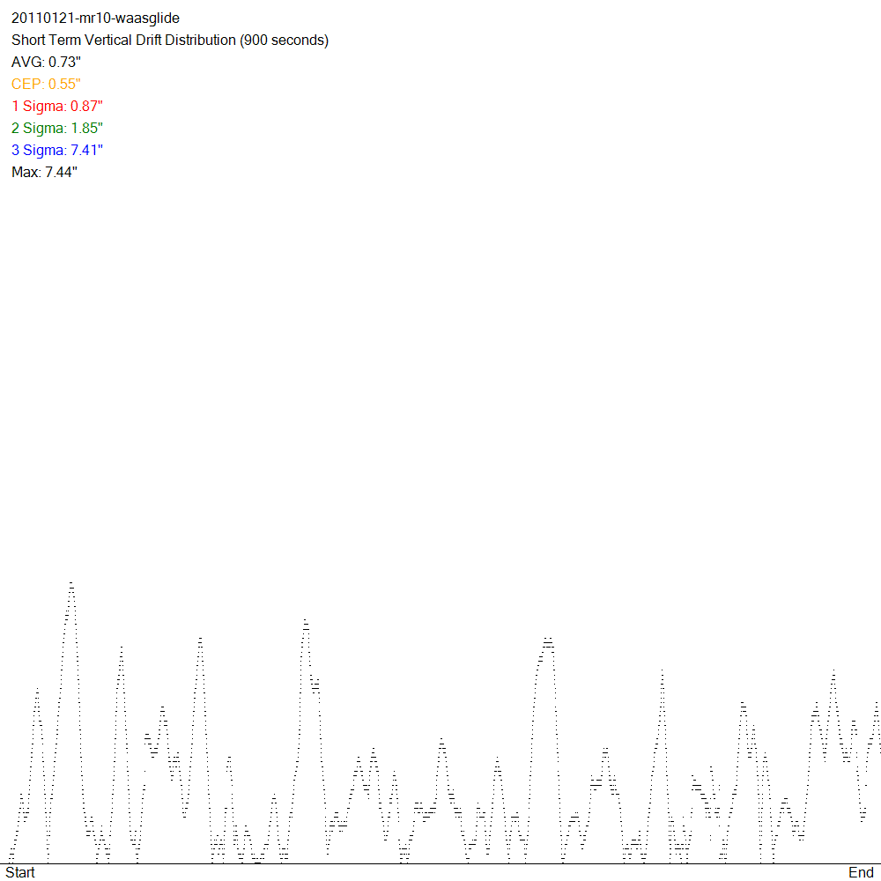The image size is (881, 881).
Task: Click the red 1 Sigma: 0.87" label
Action: 57,107
